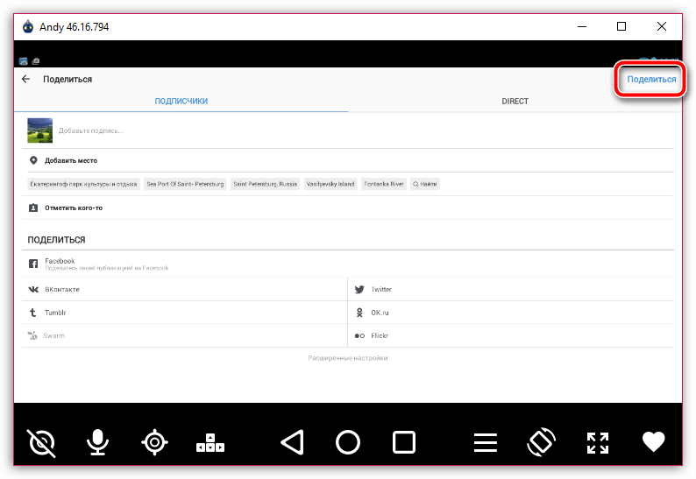Screen dimensions: 696x479
Task: Minimize the Andy window
Action: (x=582, y=26)
